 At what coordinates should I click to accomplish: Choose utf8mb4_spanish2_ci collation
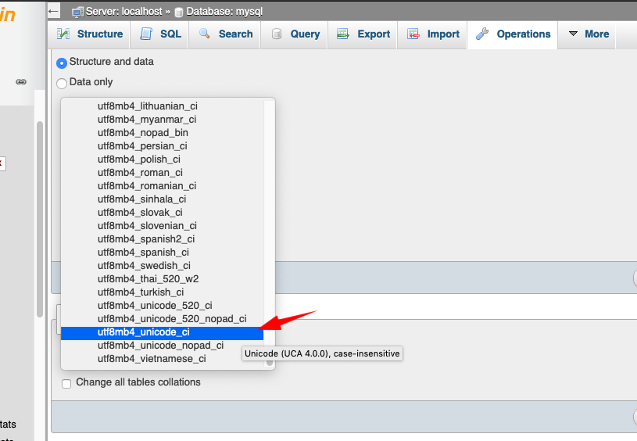162,239
